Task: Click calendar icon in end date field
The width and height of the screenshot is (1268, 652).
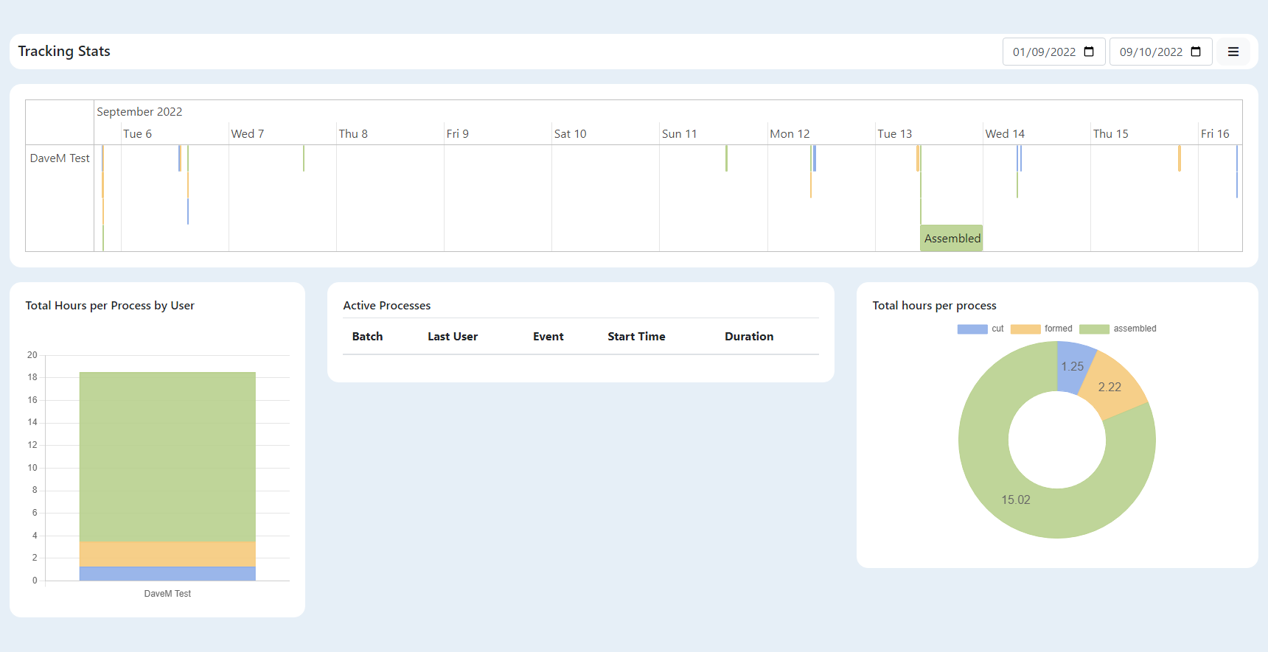Action: (1196, 52)
